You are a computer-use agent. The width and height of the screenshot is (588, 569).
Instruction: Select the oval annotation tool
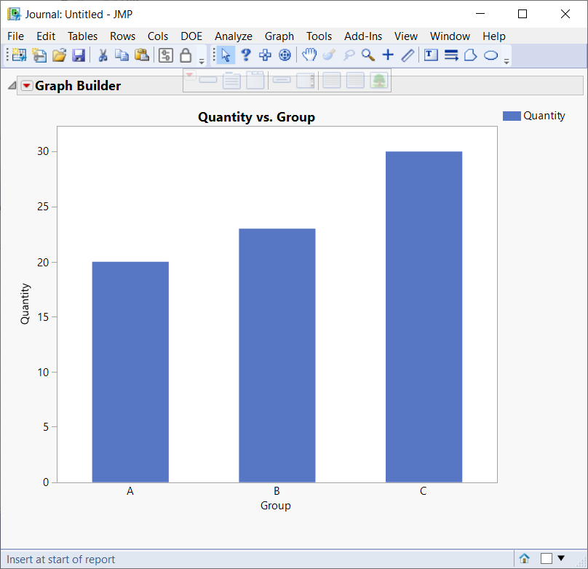coord(489,55)
